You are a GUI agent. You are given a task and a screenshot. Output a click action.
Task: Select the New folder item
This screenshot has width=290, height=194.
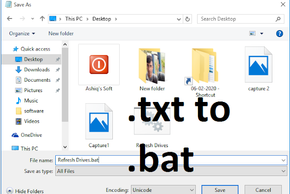152,69
